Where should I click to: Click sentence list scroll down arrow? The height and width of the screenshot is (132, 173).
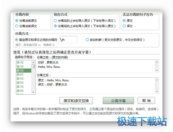tap(33, 92)
